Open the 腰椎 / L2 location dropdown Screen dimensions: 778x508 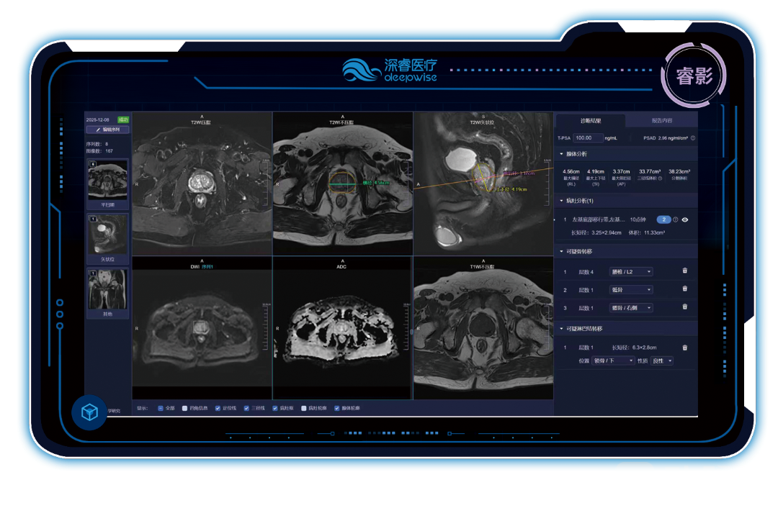[630, 271]
